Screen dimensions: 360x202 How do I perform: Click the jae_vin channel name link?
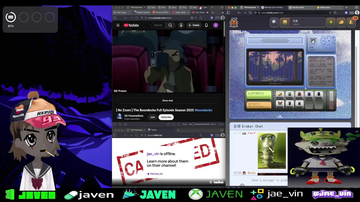(153, 154)
